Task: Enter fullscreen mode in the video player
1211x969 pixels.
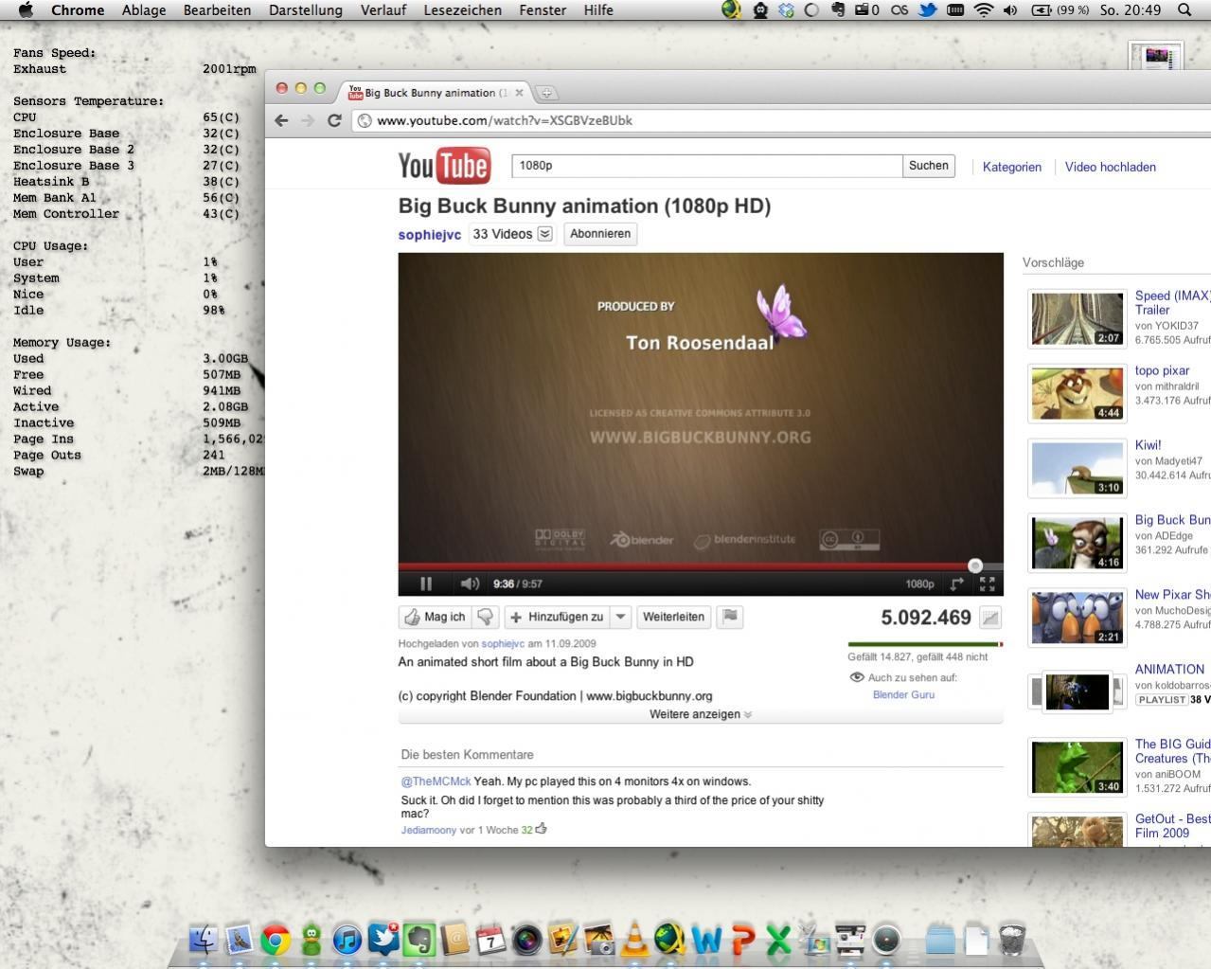Action: (988, 584)
